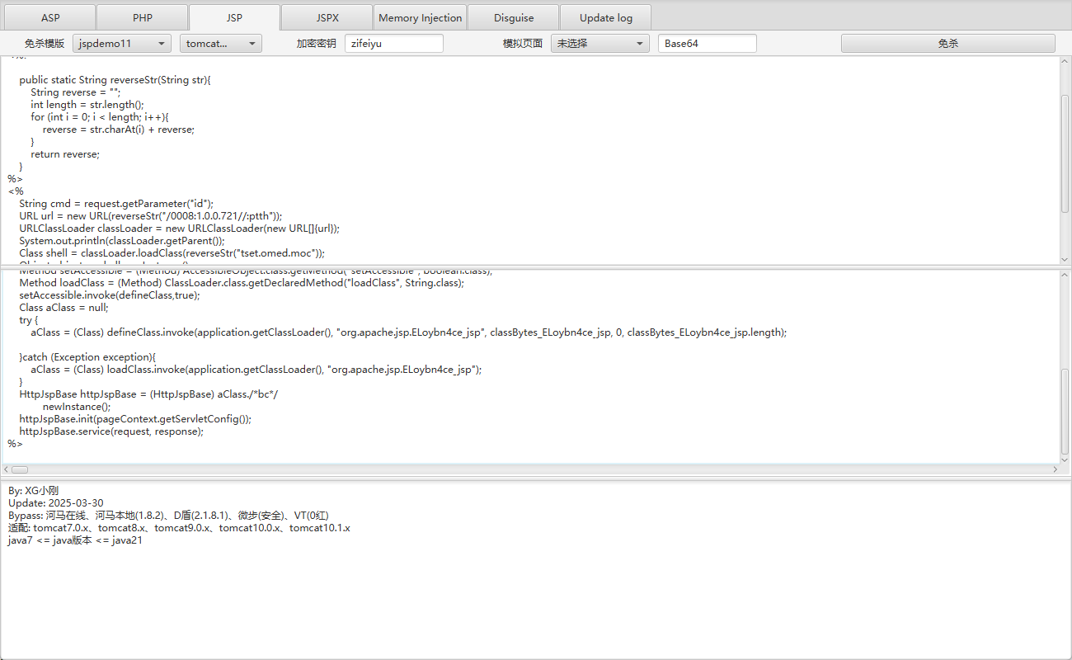Switch to the PHP tab
The height and width of the screenshot is (660, 1072).
142,17
